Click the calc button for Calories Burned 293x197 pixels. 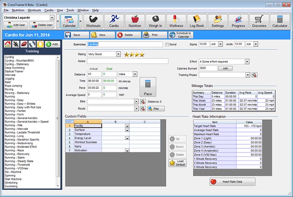click(225, 68)
